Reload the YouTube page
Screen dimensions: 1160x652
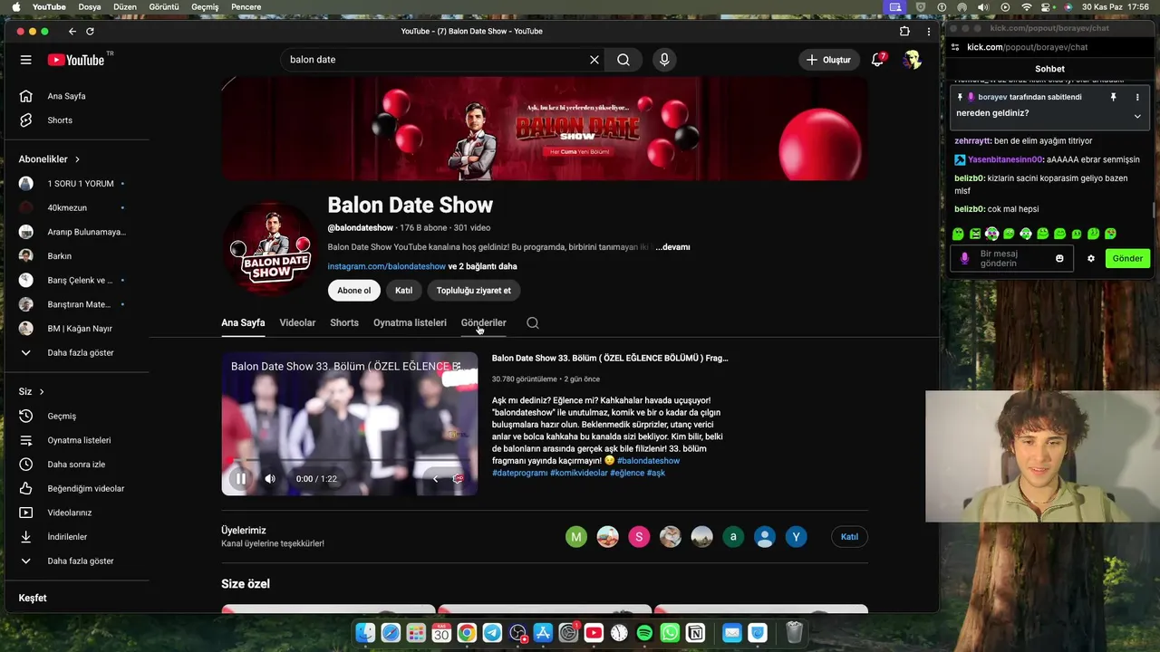tap(90, 31)
